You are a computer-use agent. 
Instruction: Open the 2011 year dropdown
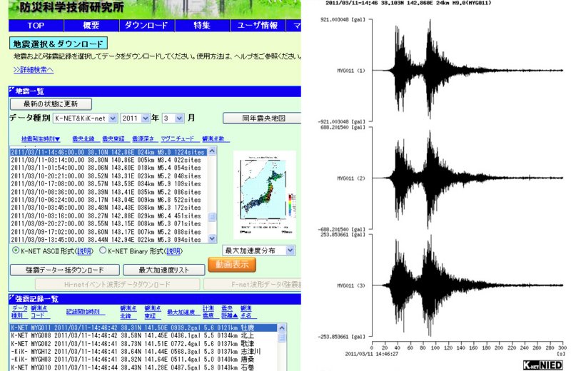(135, 118)
